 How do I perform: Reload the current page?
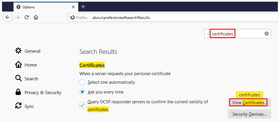pyautogui.click(x=27, y=17)
